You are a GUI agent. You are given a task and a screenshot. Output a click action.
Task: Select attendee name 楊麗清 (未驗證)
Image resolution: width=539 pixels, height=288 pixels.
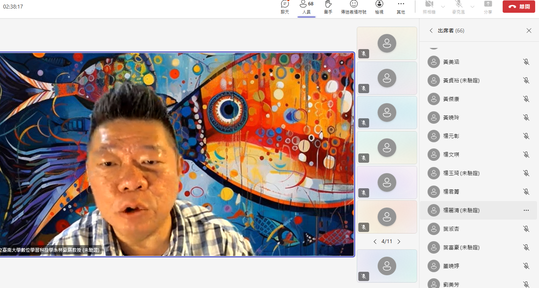pos(461,210)
